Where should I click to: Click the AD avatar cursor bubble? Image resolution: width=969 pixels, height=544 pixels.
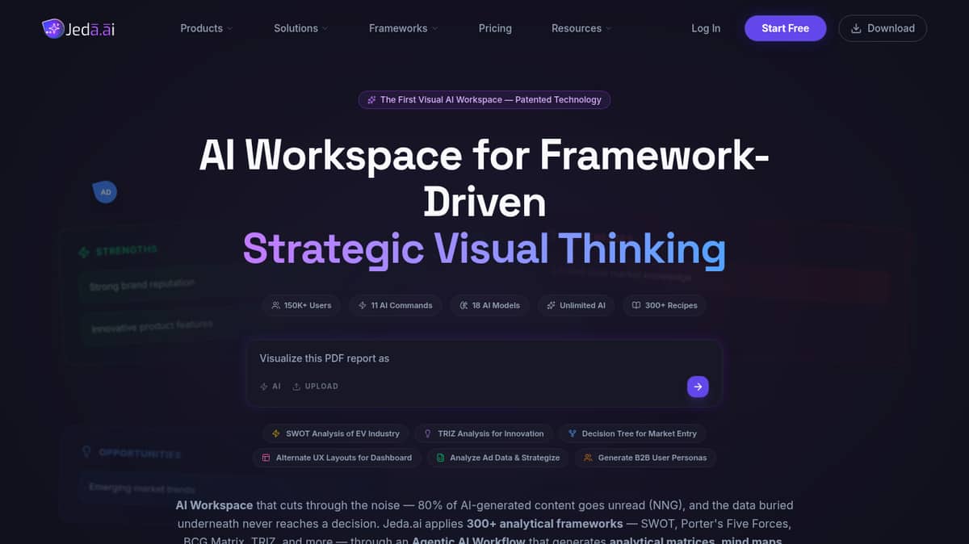pos(105,192)
